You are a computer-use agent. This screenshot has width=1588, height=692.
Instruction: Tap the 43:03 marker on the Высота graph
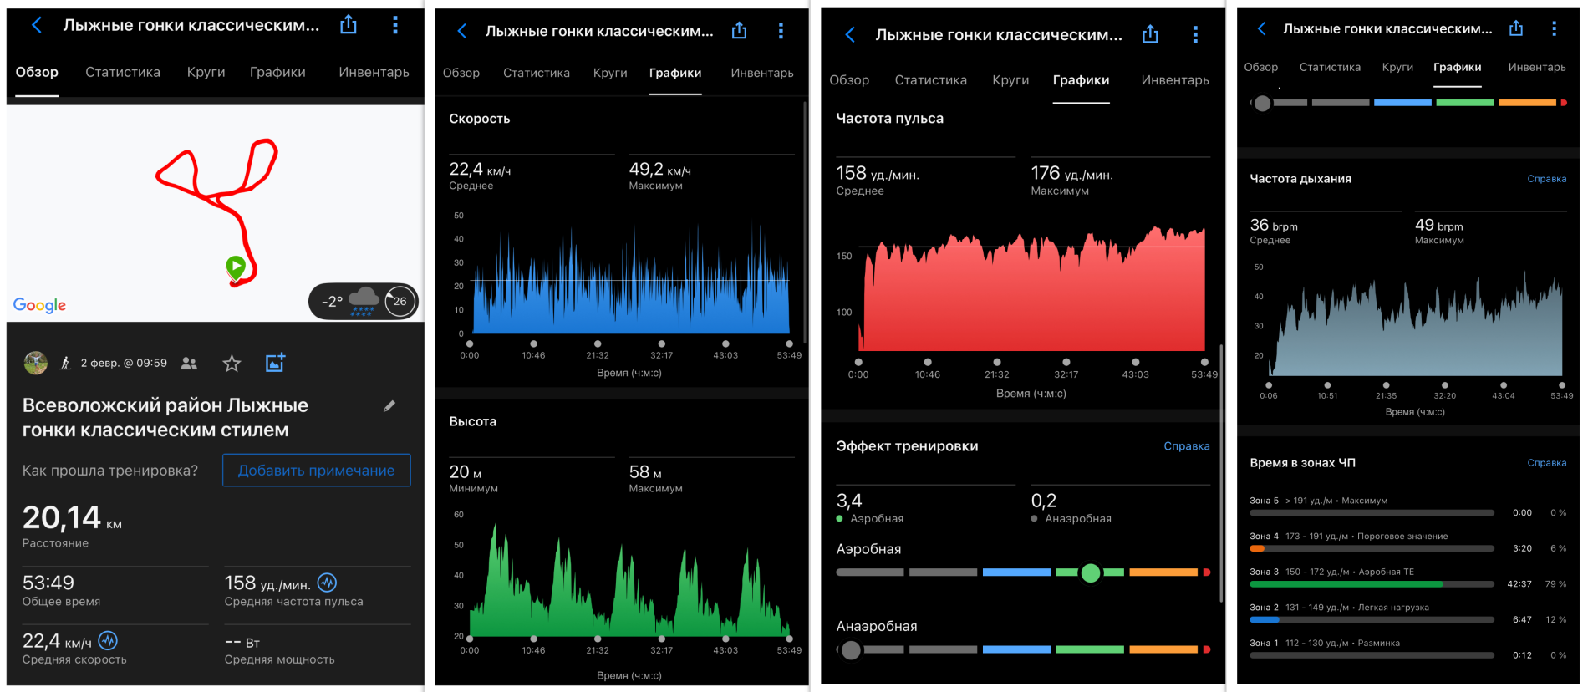[x=725, y=639]
